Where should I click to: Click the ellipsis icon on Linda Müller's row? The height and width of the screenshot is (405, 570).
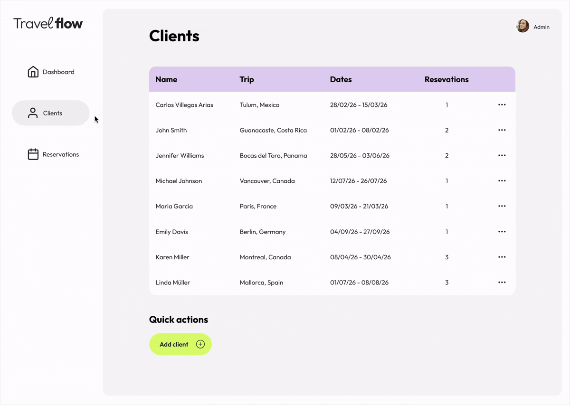502,282
